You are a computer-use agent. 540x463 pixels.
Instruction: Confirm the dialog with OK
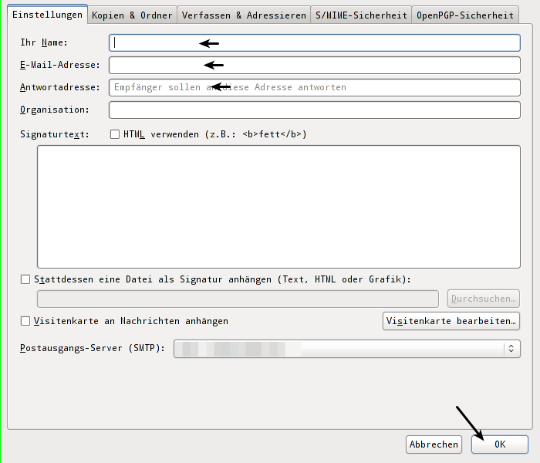point(500,444)
